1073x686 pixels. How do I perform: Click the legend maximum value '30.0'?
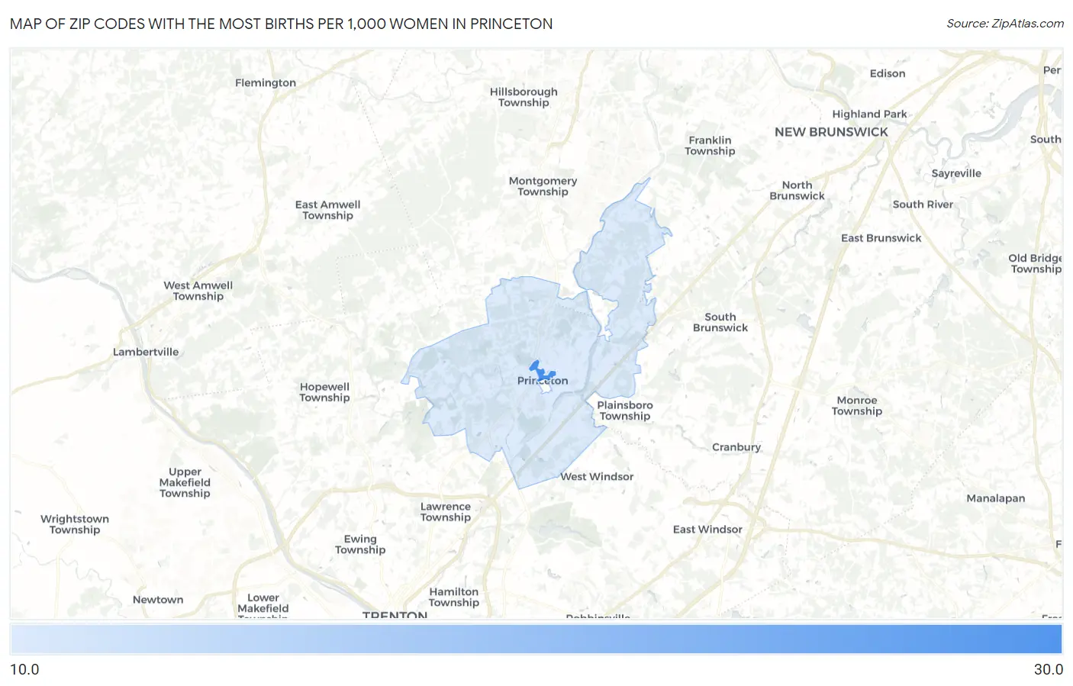1048,669
